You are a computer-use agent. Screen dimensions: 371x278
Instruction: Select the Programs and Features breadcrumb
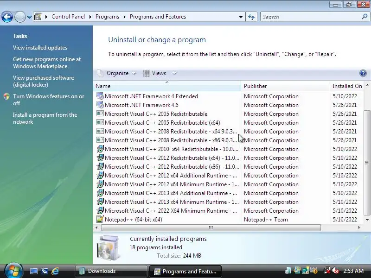point(158,17)
